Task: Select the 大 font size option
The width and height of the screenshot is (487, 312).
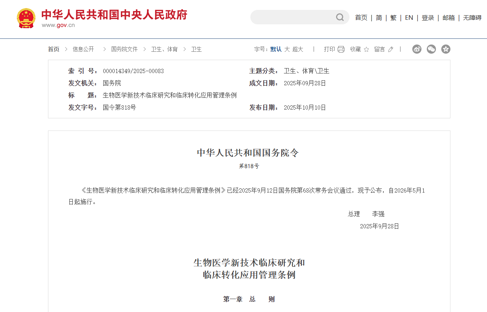Action: pos(286,49)
